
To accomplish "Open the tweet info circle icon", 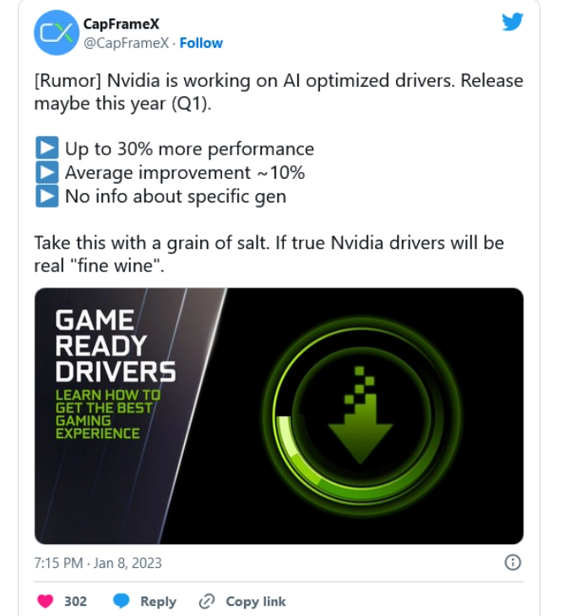I will pyautogui.click(x=513, y=563).
